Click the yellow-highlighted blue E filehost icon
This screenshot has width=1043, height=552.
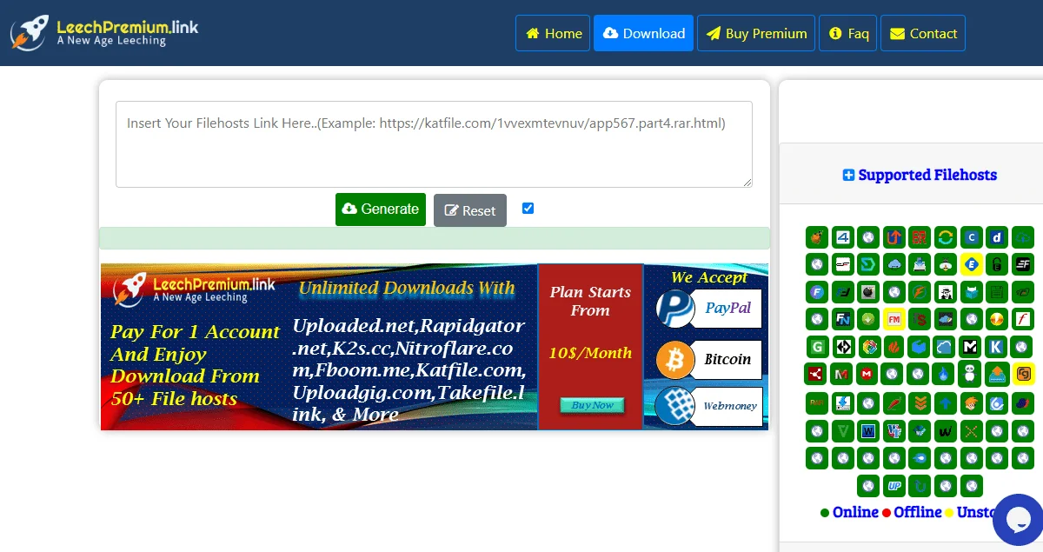tap(971, 264)
